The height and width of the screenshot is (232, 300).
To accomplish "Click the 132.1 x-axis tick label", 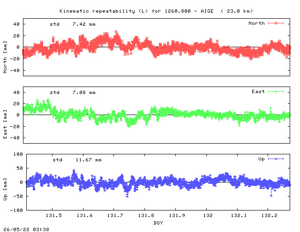I will point(239,216).
